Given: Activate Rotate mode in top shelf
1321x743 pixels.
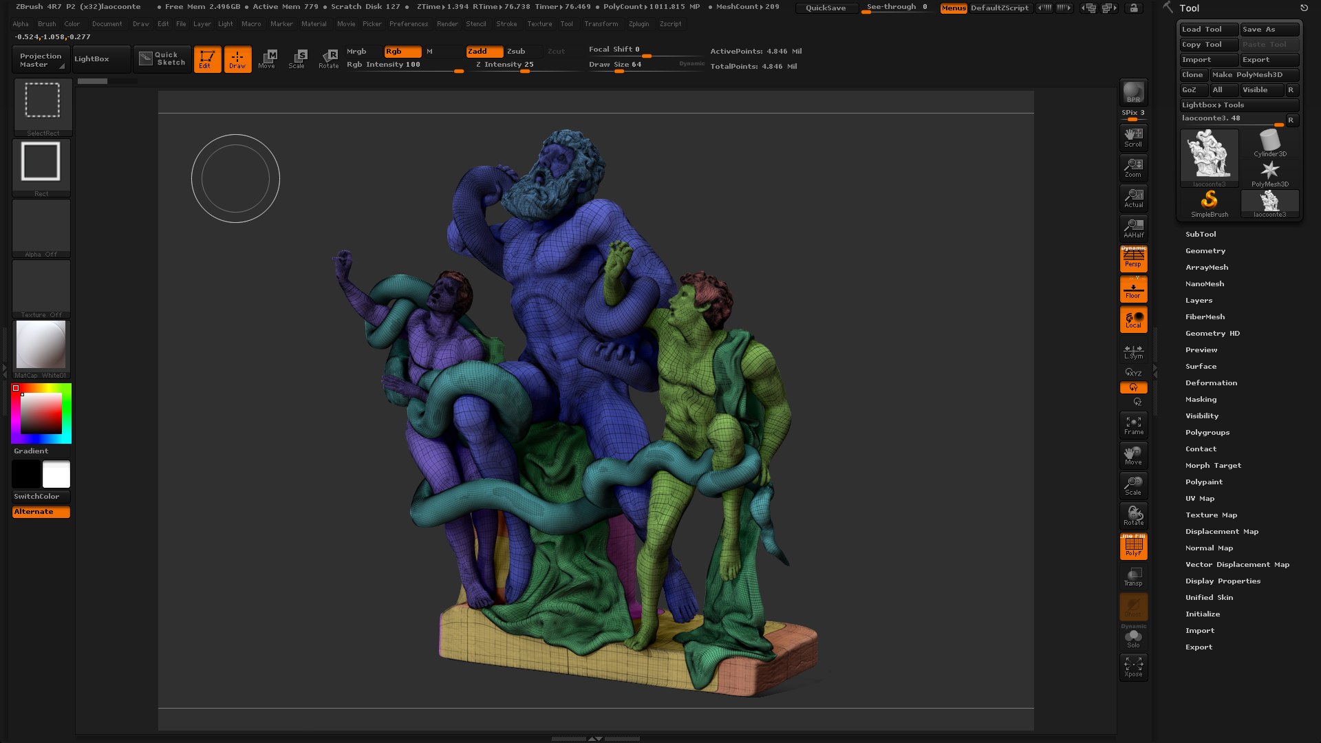Looking at the screenshot, I should [x=329, y=58].
